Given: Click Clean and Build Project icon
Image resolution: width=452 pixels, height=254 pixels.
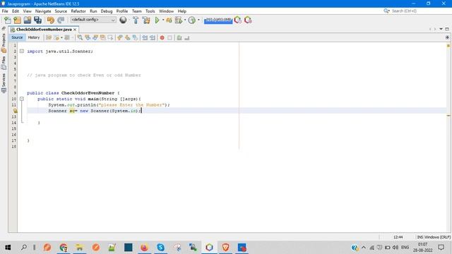Looking at the screenshot, I should pyautogui.click(x=146, y=20).
